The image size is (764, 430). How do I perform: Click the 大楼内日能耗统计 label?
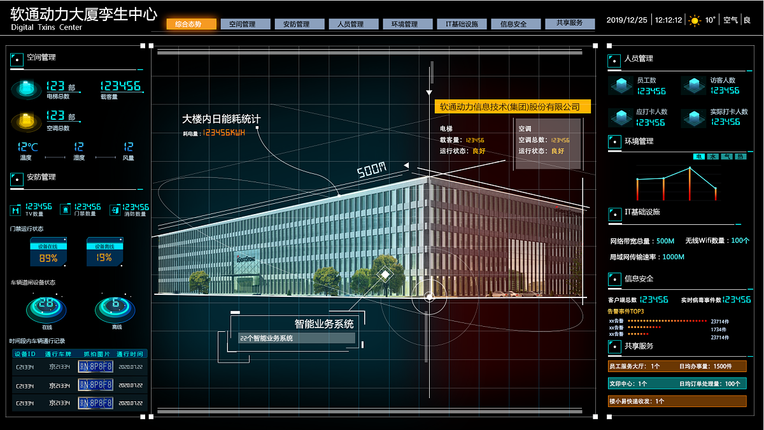click(x=221, y=119)
